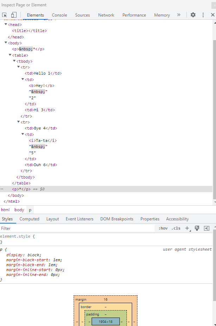This screenshot has height=326, width=216.
Task: Select the text node "2"
Action: click(32, 98)
